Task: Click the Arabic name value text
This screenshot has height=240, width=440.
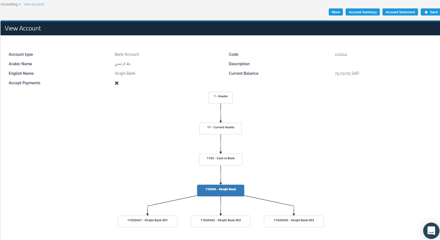Action: coord(123,64)
